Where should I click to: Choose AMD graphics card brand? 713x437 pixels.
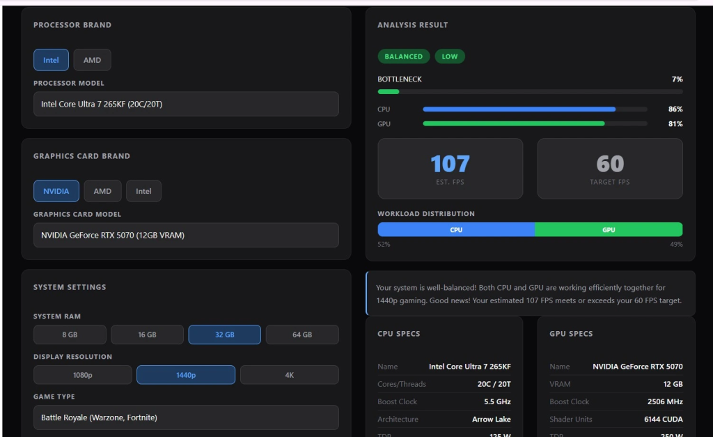pyautogui.click(x=102, y=191)
